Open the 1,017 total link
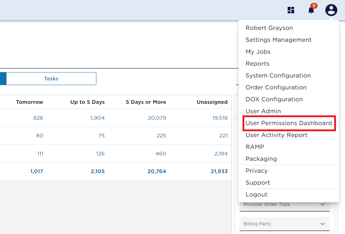 coord(36,171)
